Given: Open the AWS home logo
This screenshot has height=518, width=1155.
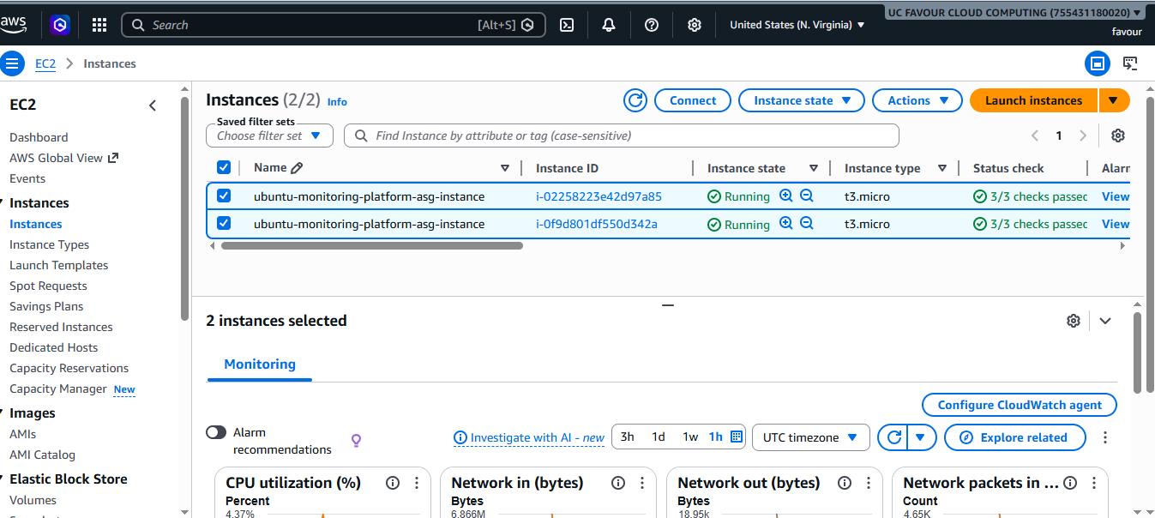Looking at the screenshot, I should click(15, 25).
